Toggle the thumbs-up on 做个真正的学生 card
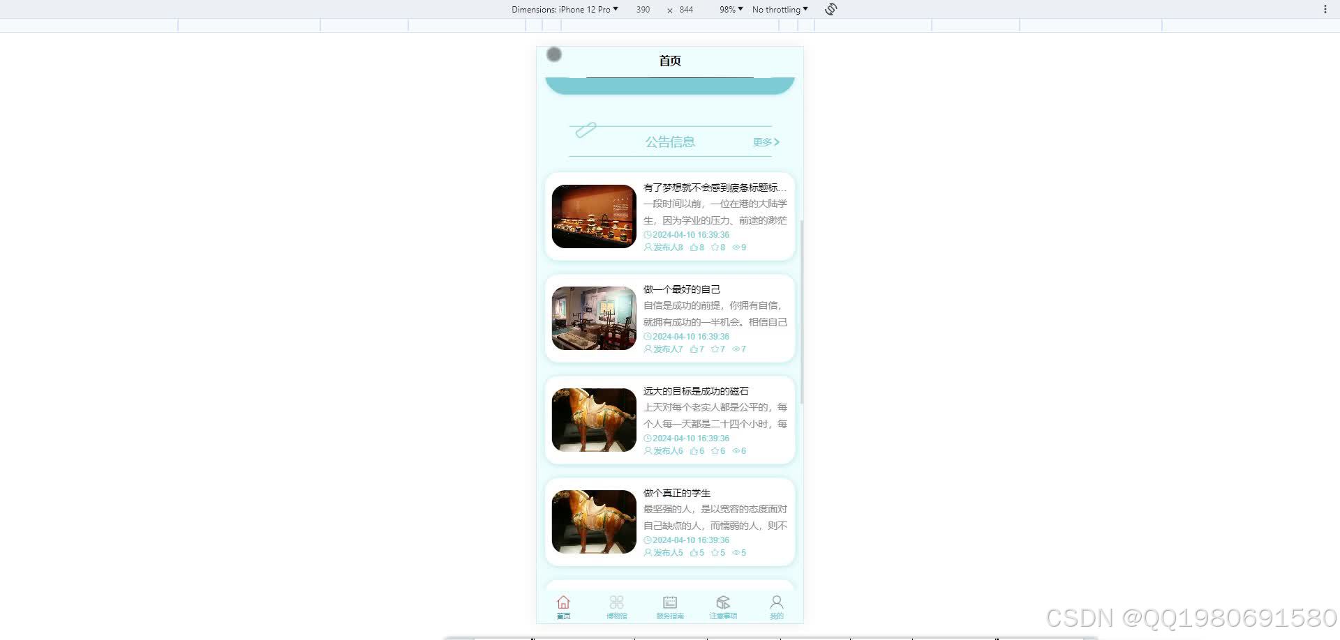This screenshot has height=640, width=1340. point(693,552)
